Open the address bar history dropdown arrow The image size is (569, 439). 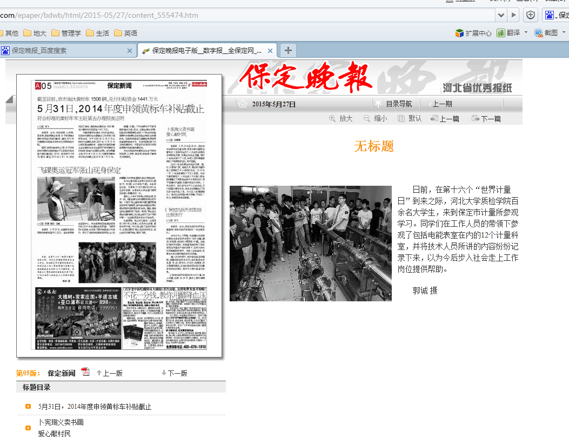501,16
